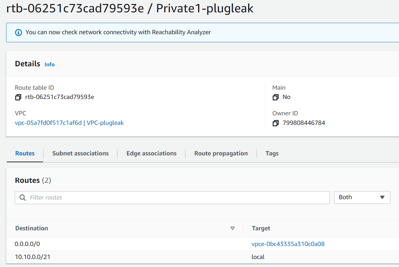Click the search magnifier icon in filter

(23, 197)
